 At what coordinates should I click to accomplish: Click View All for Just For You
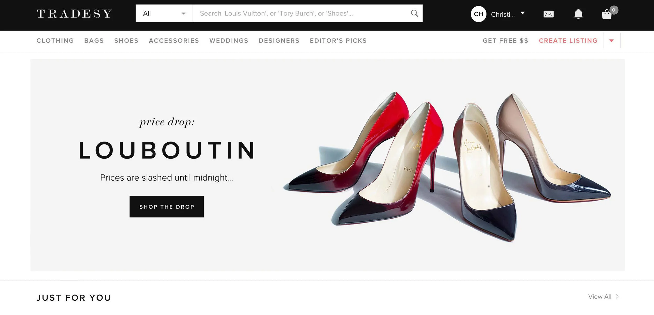tap(603, 296)
